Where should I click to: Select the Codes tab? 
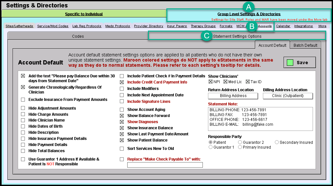78,36
